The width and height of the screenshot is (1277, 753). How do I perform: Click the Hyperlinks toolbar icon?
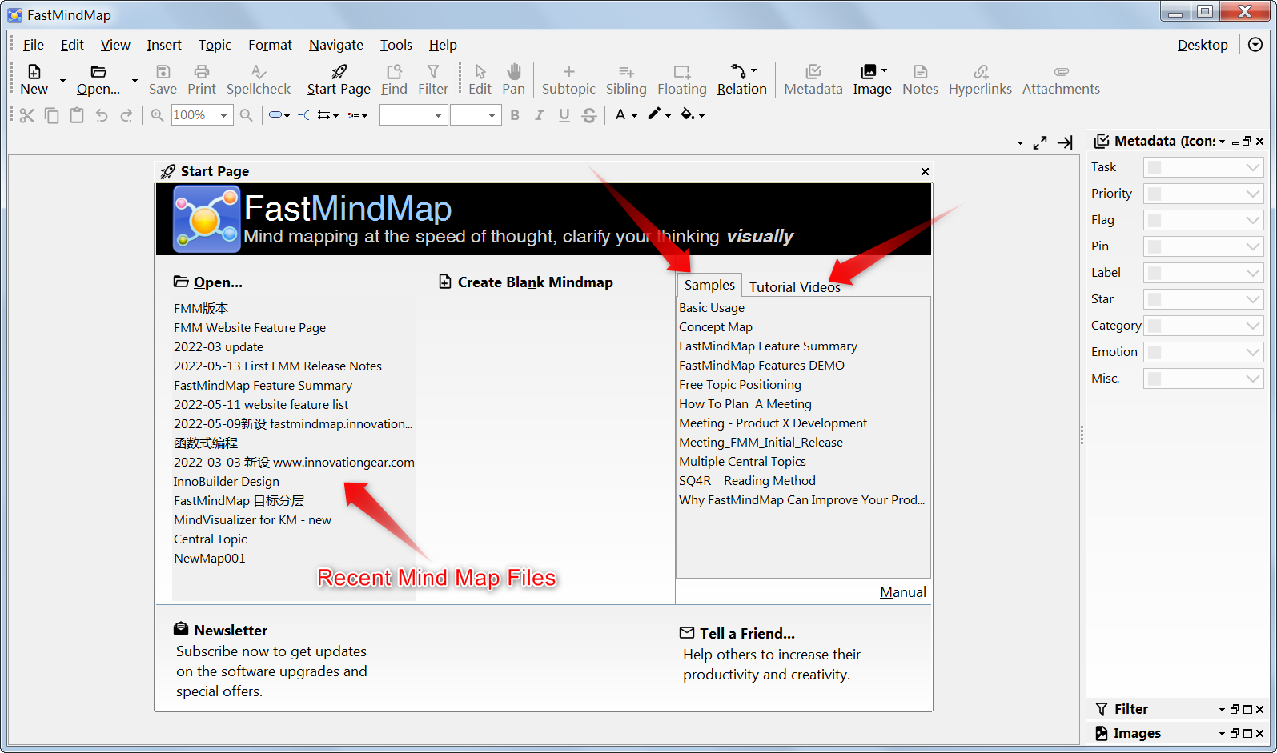pyautogui.click(x=981, y=72)
